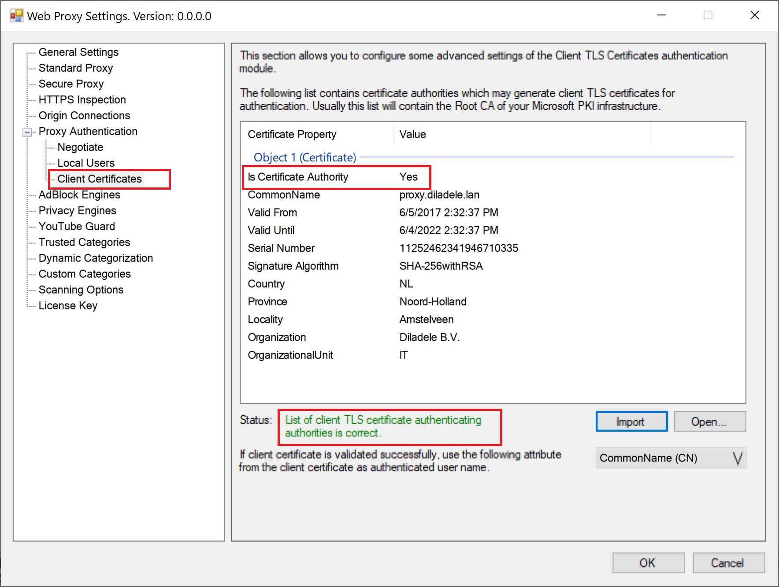Select Local Users under Proxy Authentication

86,163
